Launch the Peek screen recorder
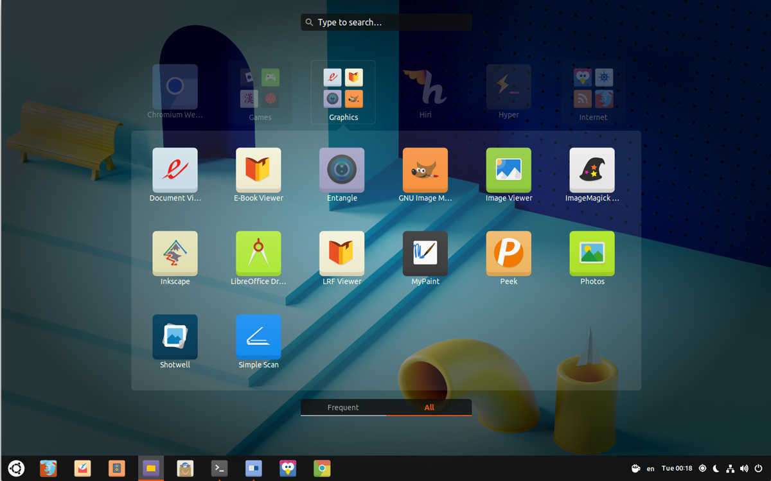Viewport: 771px width, 481px height. pyautogui.click(x=508, y=253)
